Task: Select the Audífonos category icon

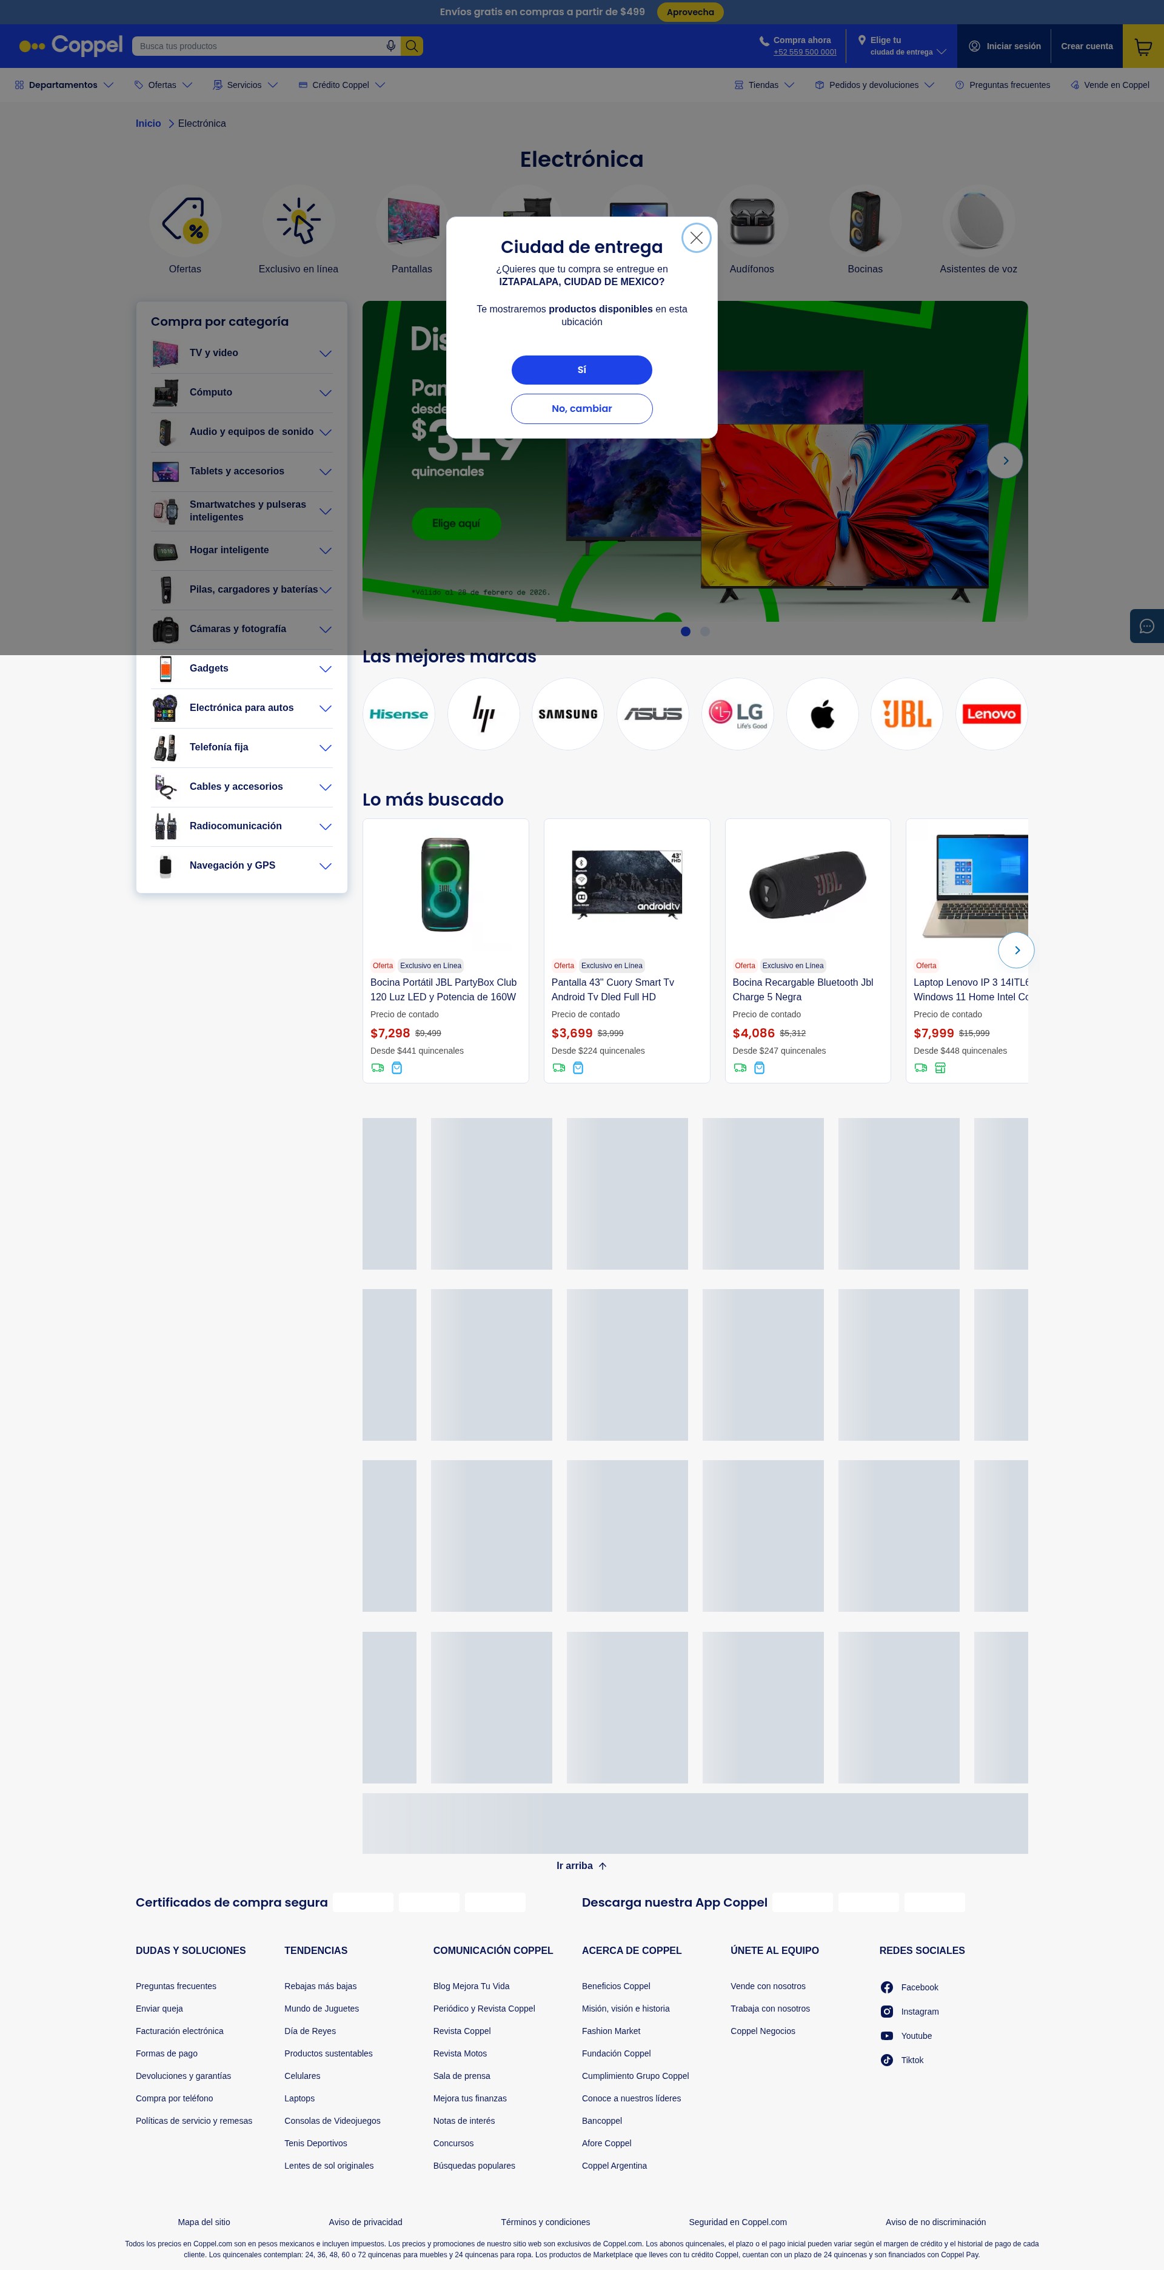Action: coord(752,220)
